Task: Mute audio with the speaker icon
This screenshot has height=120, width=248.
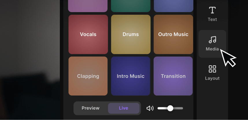Action: tap(150, 108)
